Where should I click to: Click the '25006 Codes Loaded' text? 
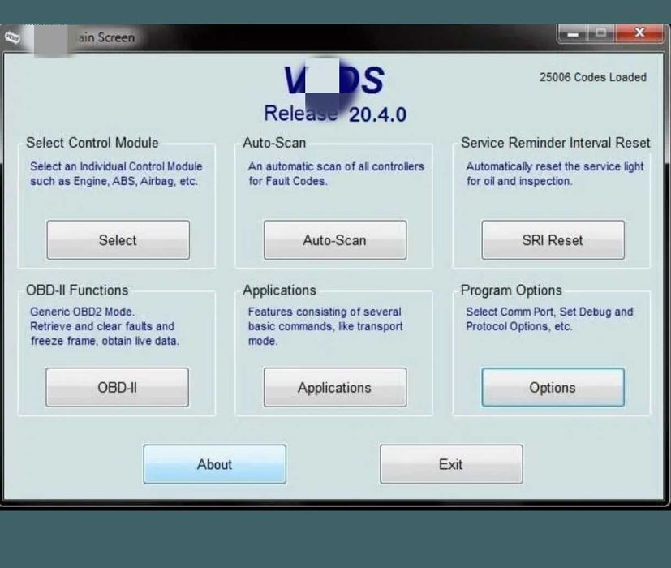[x=592, y=77]
